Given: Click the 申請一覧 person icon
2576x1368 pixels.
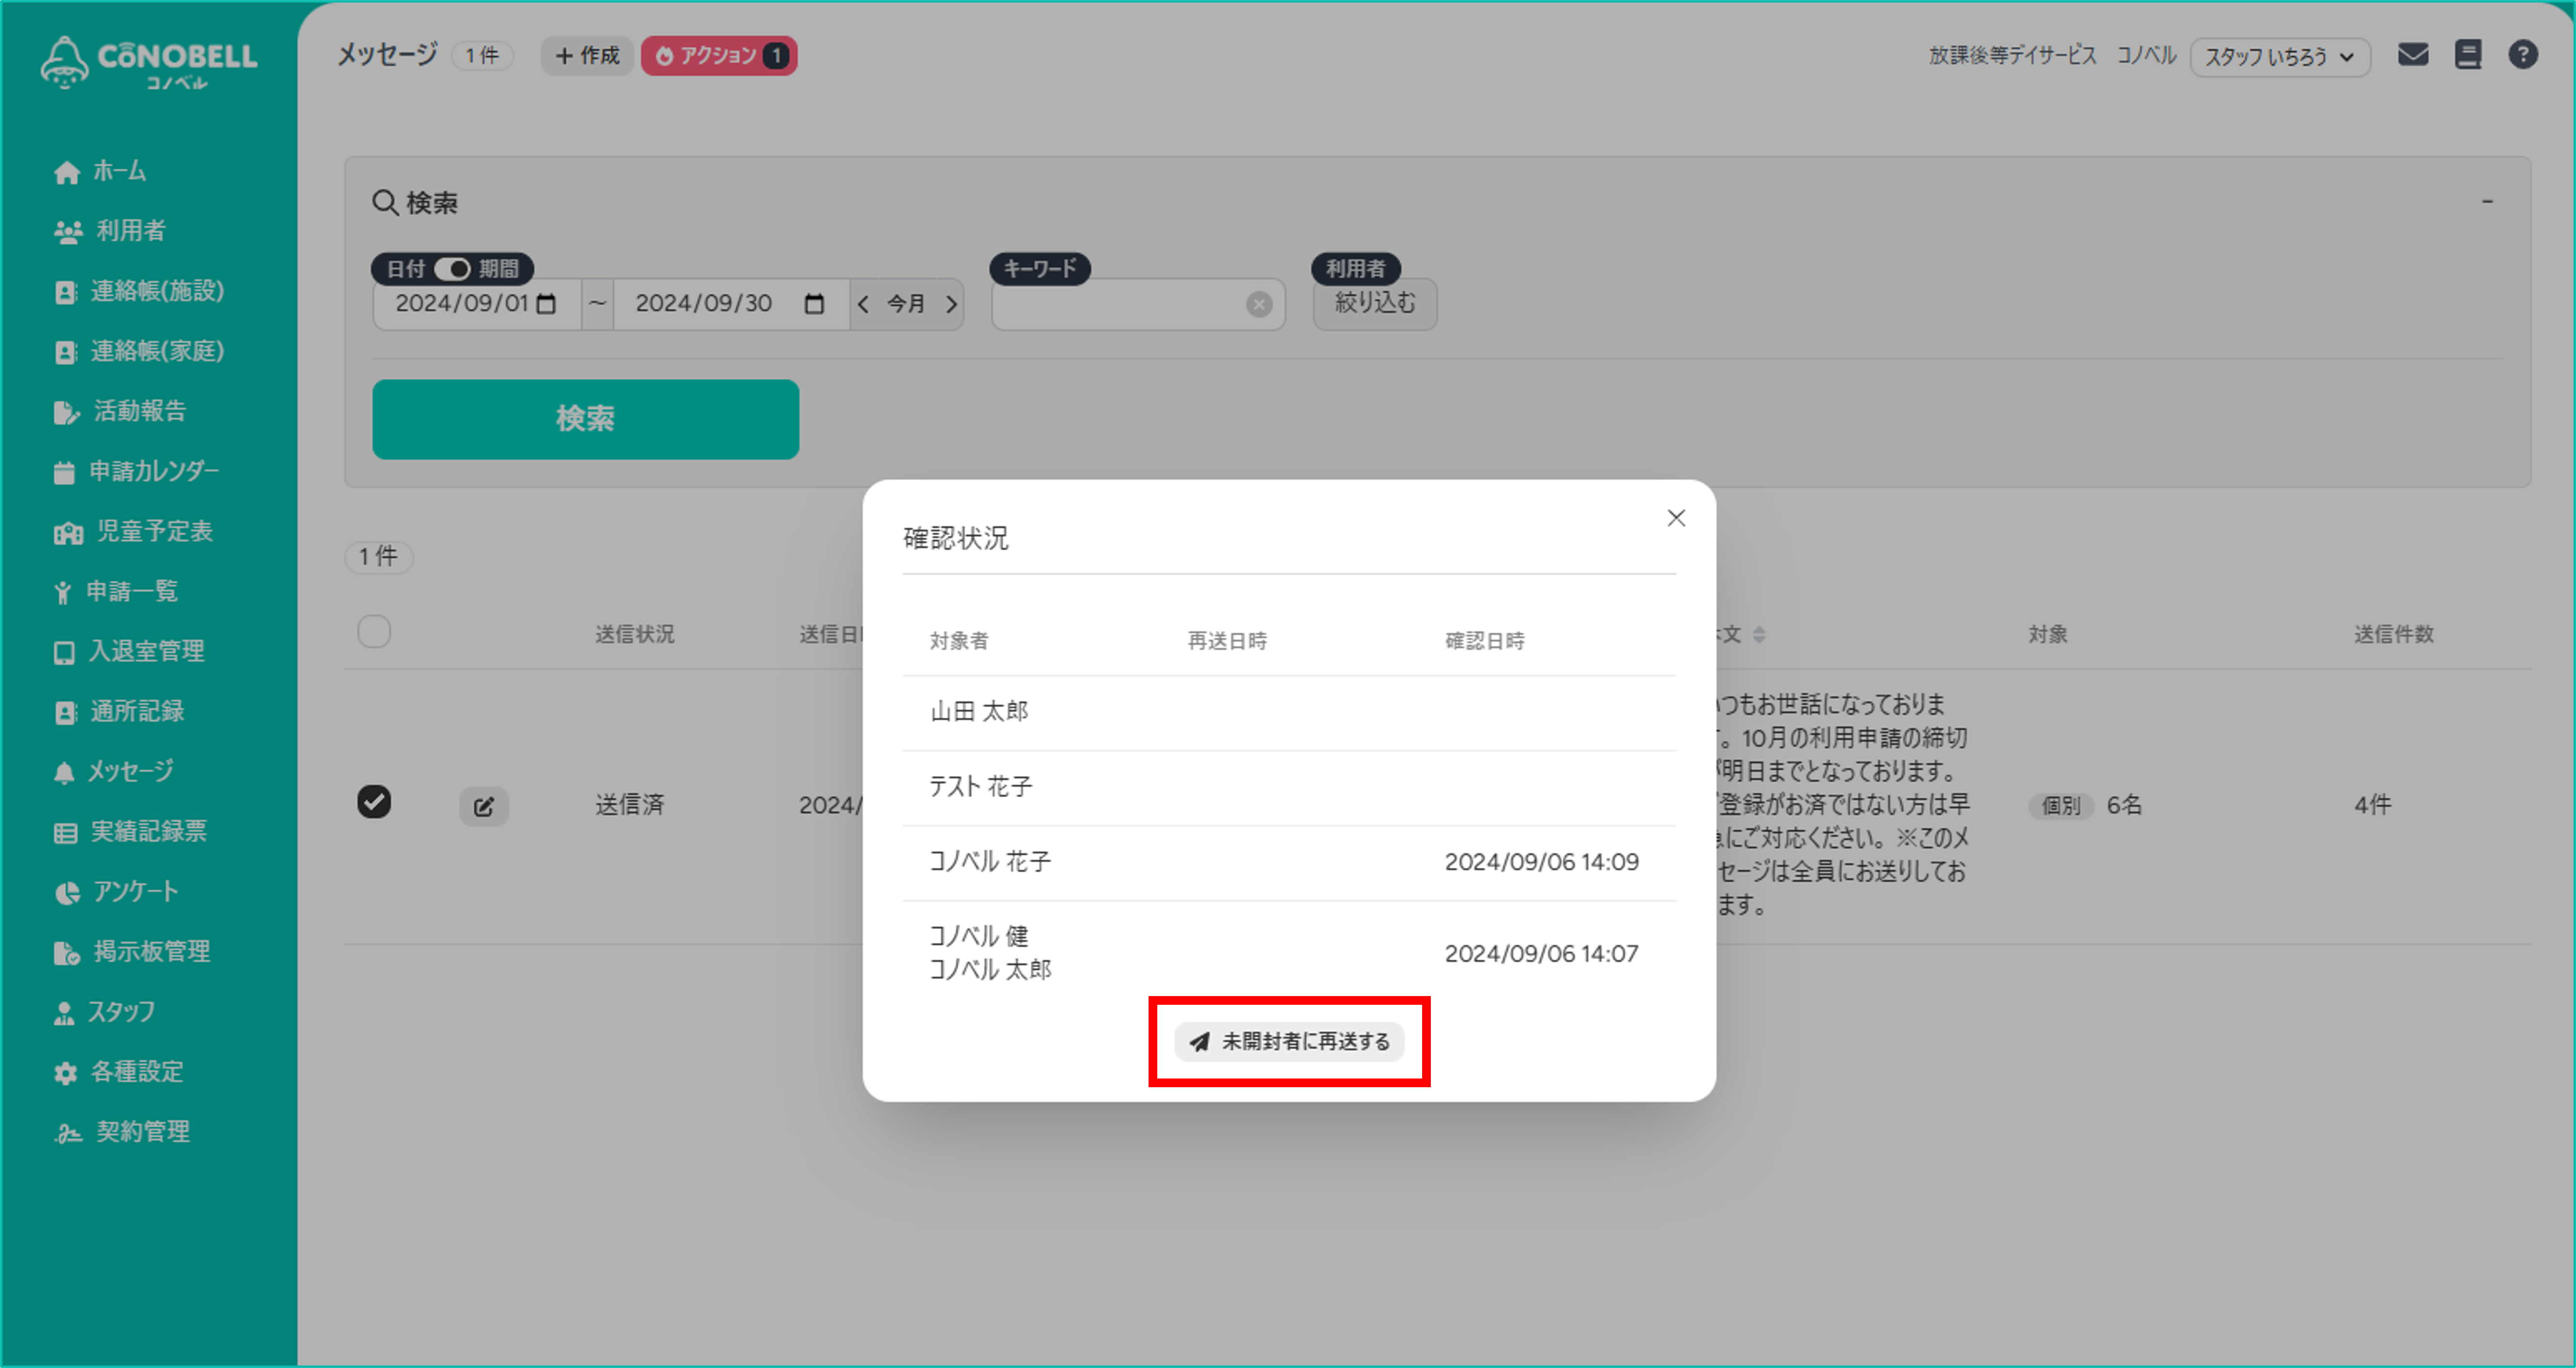Looking at the screenshot, I should [63, 592].
